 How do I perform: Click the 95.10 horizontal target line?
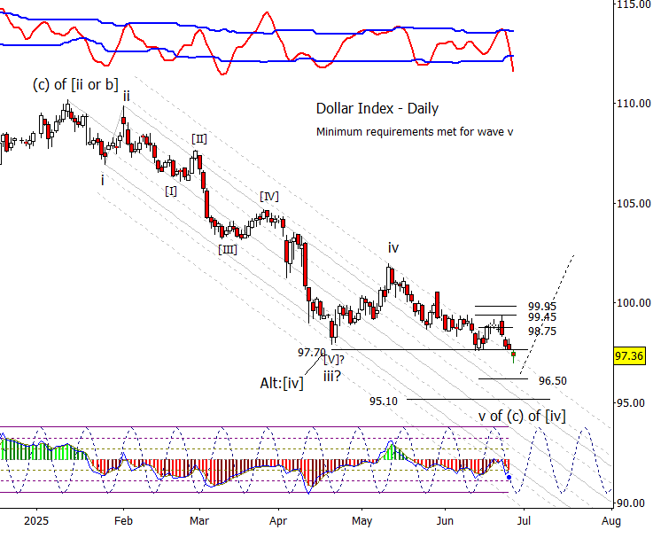tap(478, 399)
